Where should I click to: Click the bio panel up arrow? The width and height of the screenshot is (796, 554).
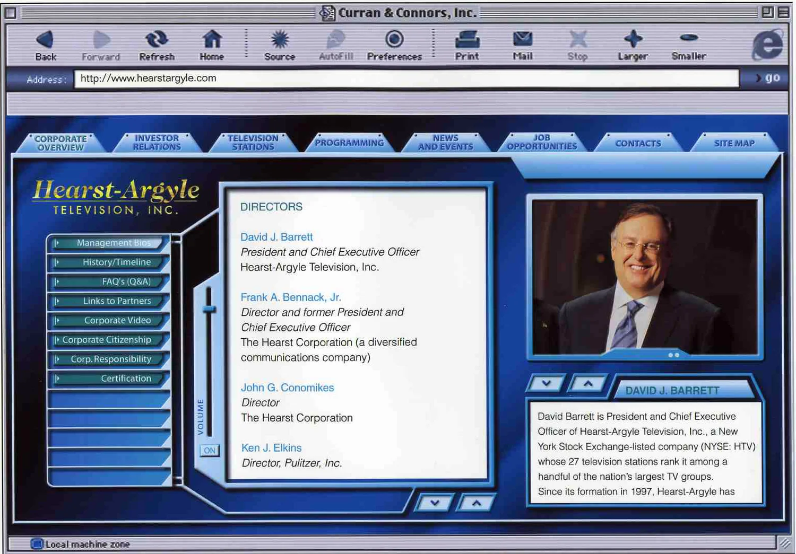(x=588, y=383)
